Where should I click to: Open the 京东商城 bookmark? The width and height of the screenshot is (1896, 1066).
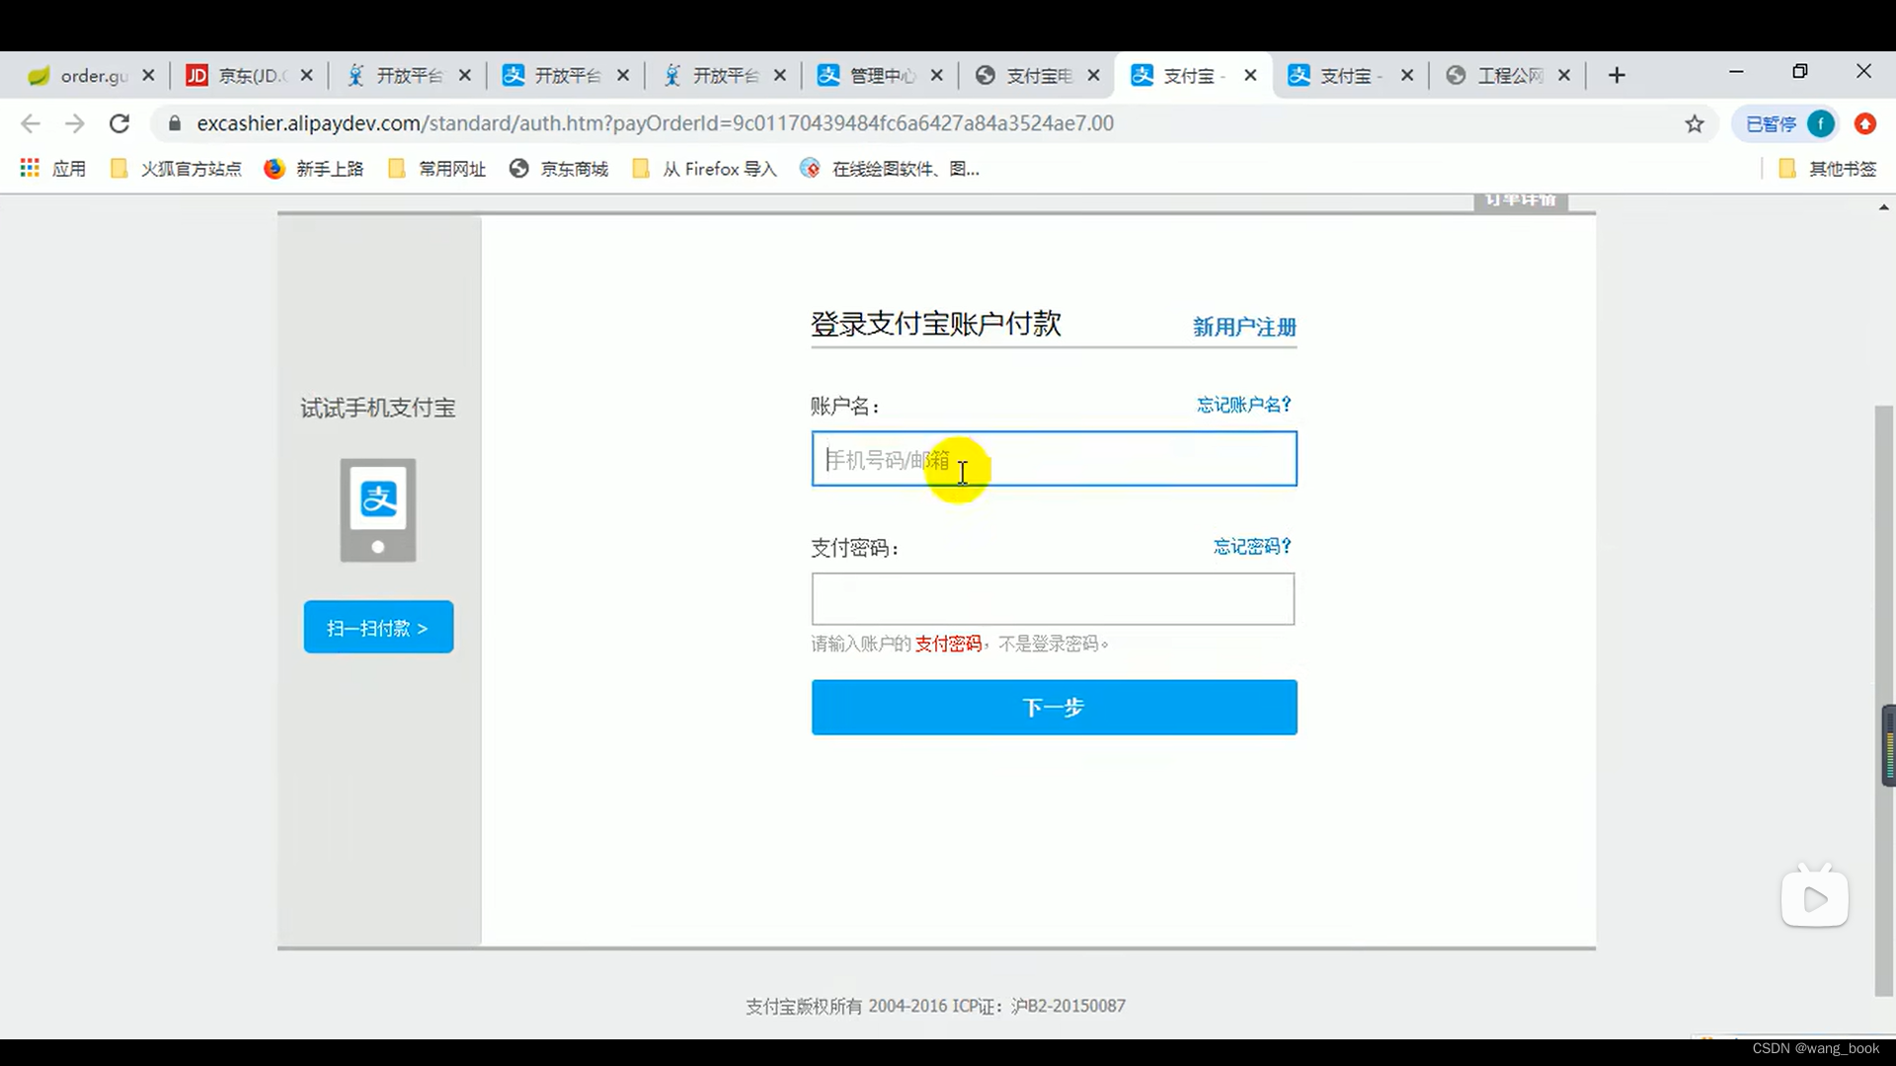pyautogui.click(x=559, y=169)
